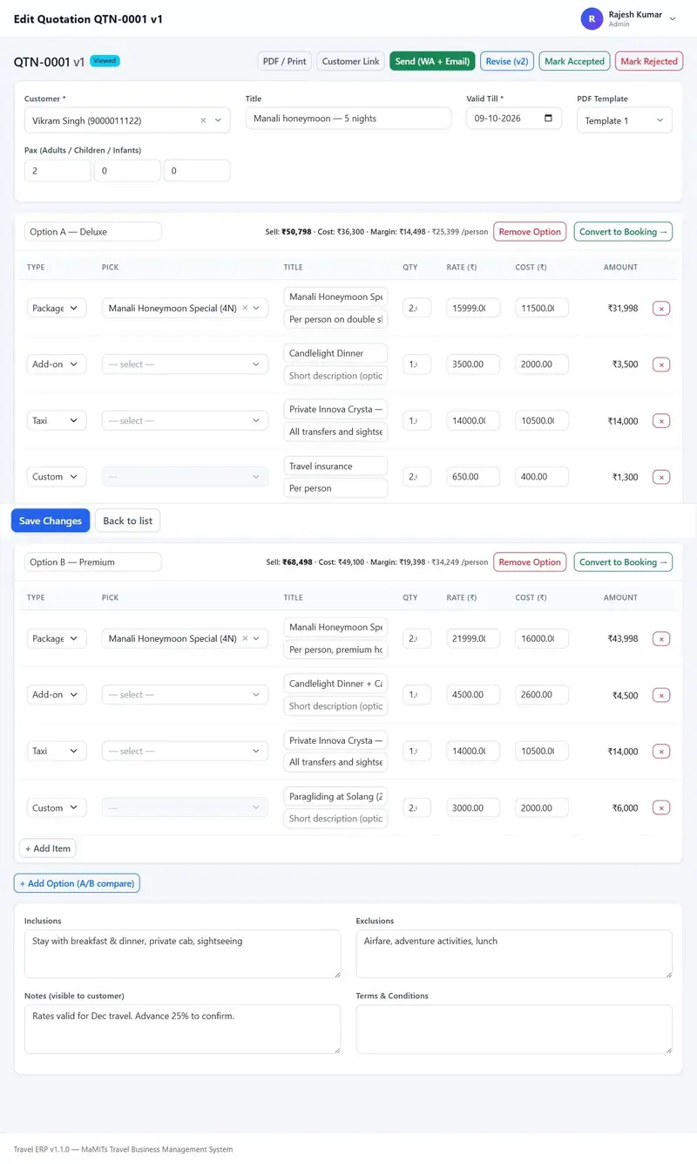This screenshot has width=697, height=1164.
Task: Open the PDF Template dropdown
Action: 624,120
